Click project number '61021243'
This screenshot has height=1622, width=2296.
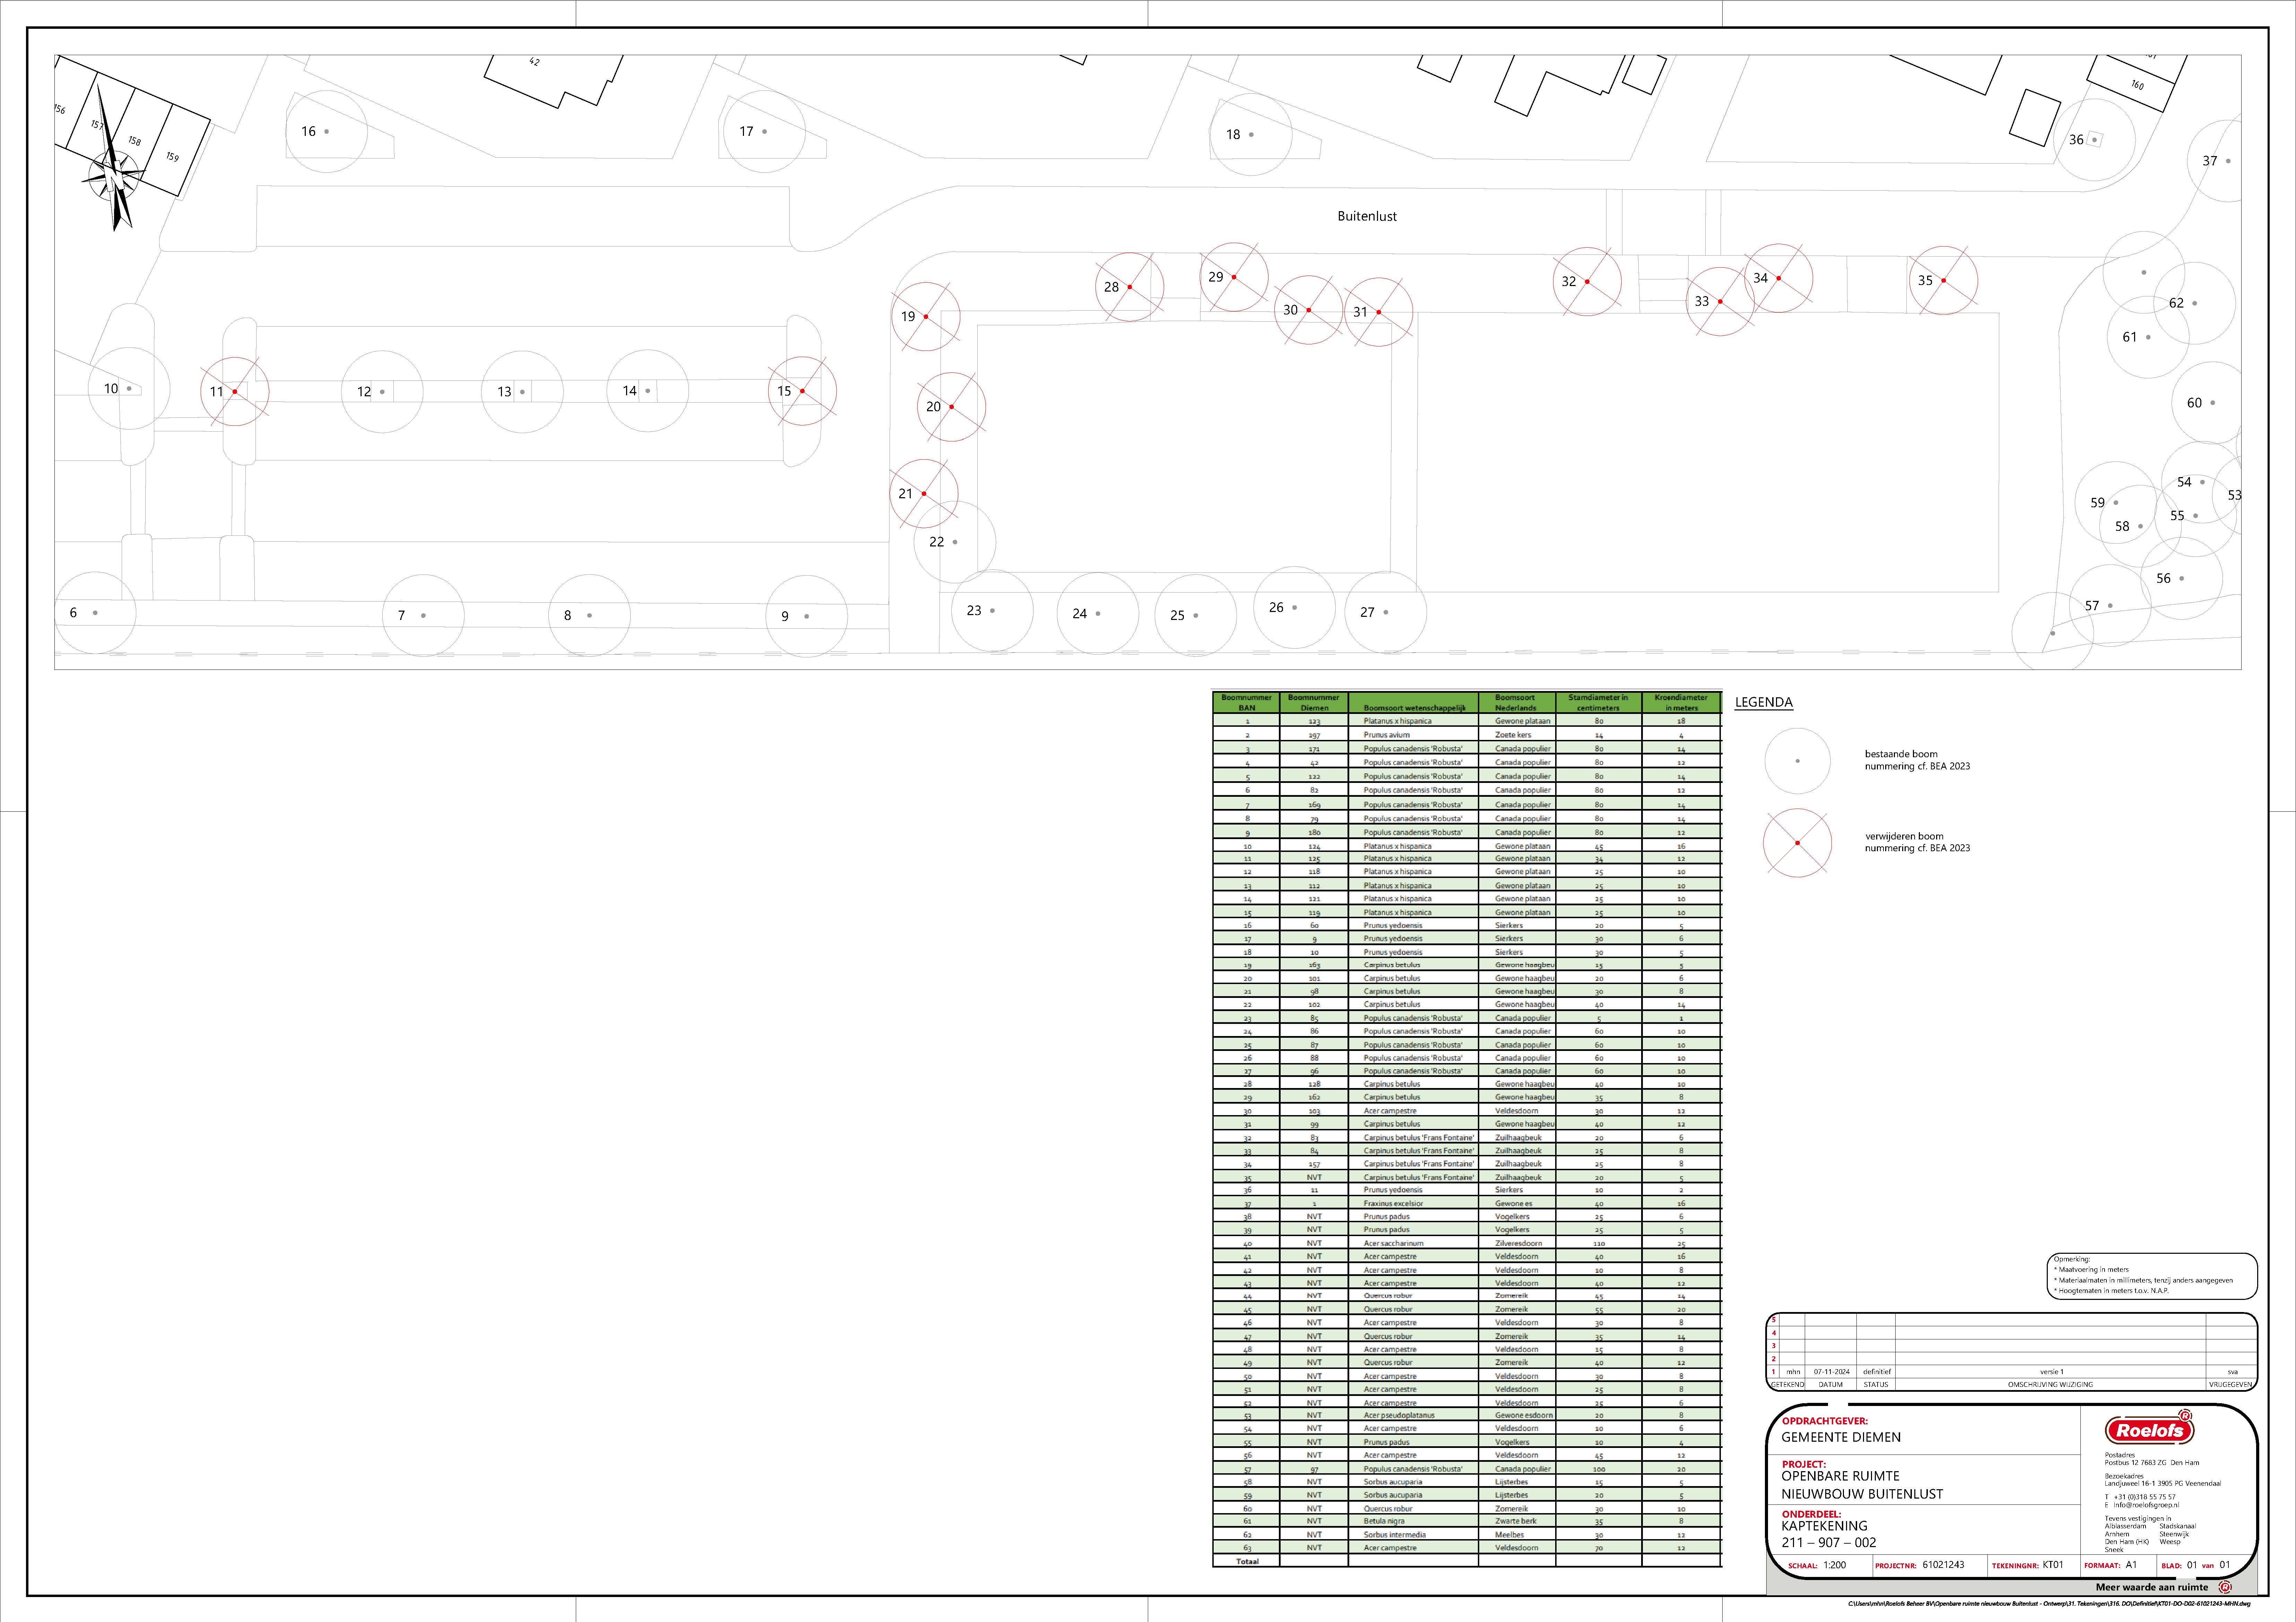(x=1943, y=1565)
